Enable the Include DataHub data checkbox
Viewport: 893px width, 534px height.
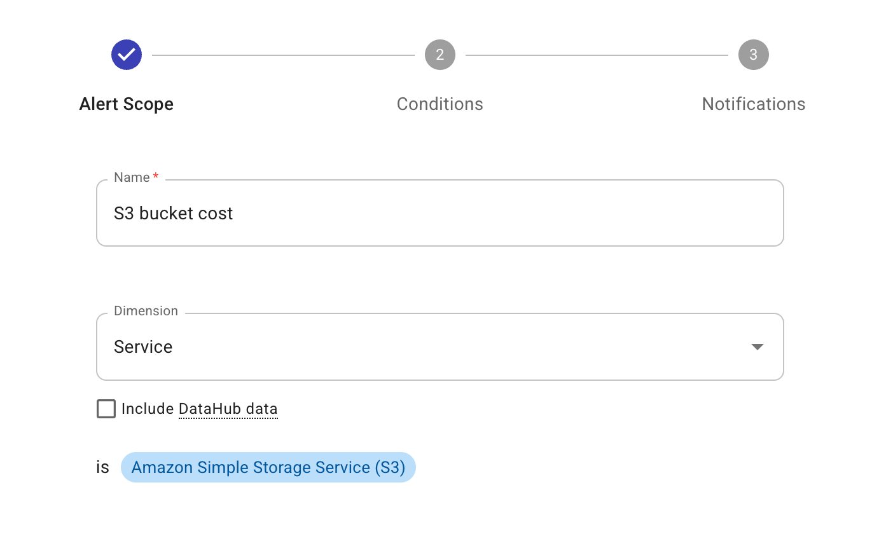pos(106,409)
